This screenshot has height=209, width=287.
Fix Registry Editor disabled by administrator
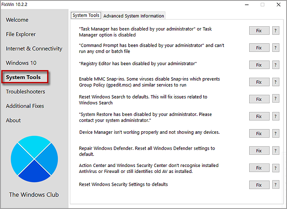click(259, 65)
